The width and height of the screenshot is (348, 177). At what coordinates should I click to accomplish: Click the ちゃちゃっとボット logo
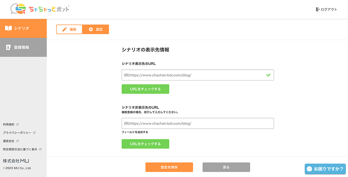[x=40, y=9]
